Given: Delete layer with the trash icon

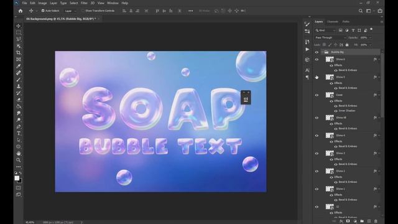Looking at the screenshot, I should point(376,222).
